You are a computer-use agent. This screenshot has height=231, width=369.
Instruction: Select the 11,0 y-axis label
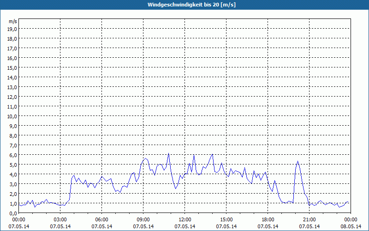[x=12, y=107]
